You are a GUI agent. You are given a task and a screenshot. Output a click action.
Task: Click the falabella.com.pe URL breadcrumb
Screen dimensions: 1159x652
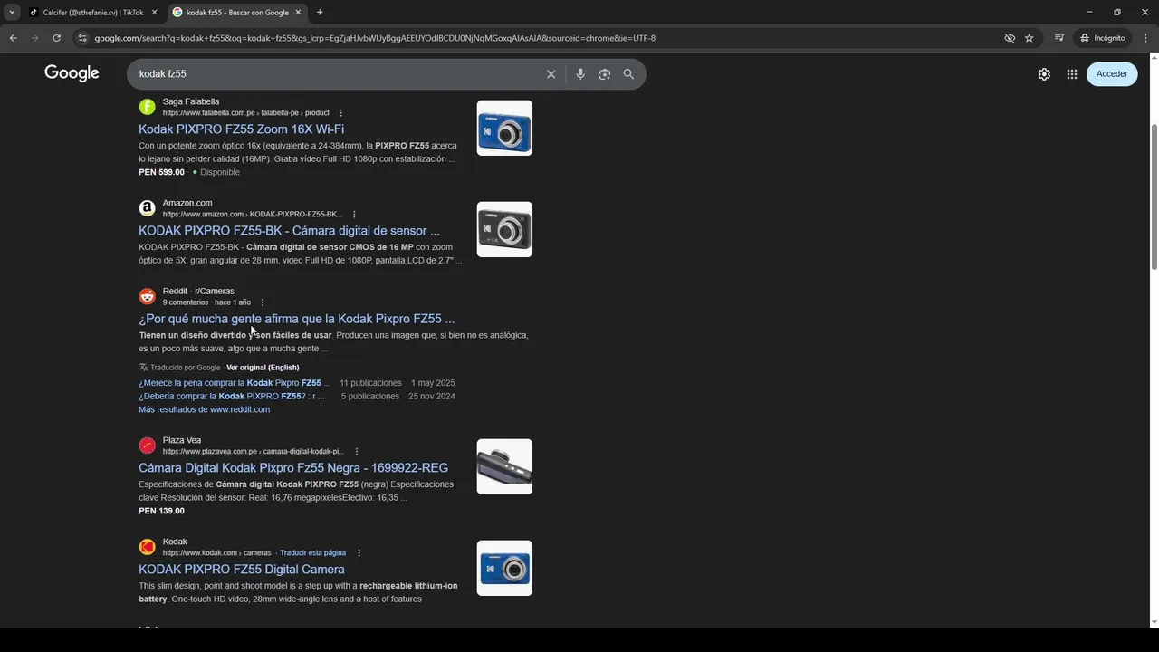[x=245, y=113]
